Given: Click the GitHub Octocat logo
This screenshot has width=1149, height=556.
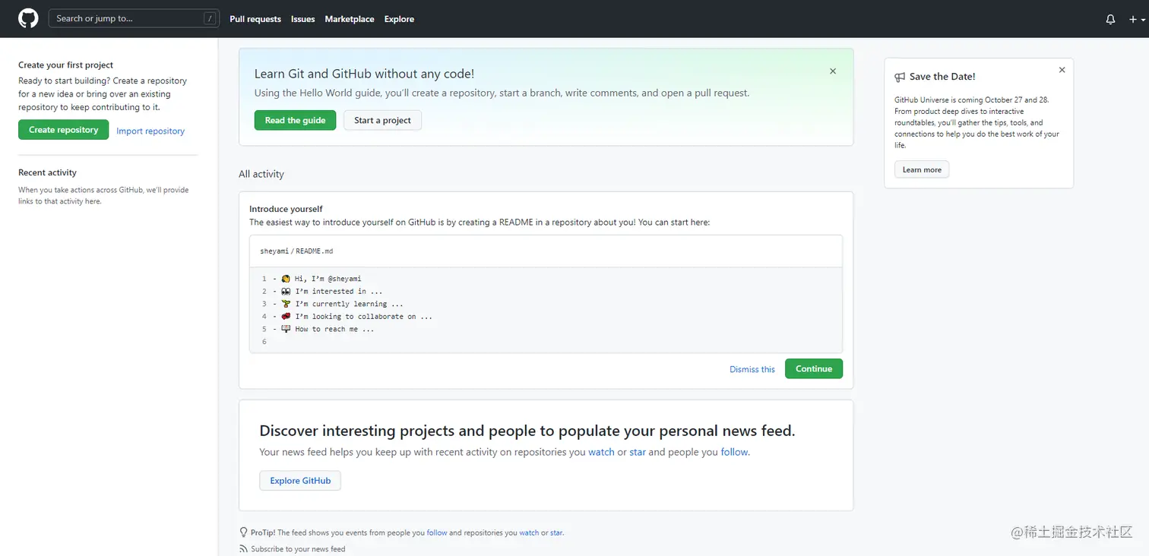Looking at the screenshot, I should click(28, 19).
